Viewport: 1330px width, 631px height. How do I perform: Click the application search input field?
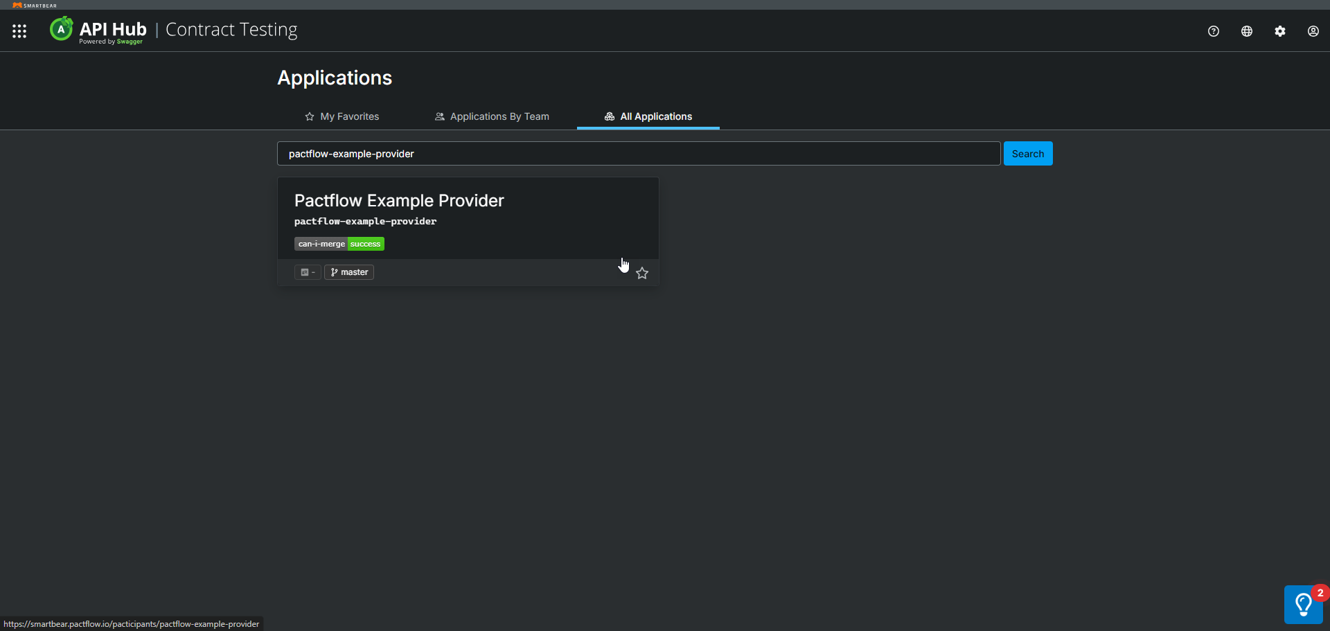[639, 154]
